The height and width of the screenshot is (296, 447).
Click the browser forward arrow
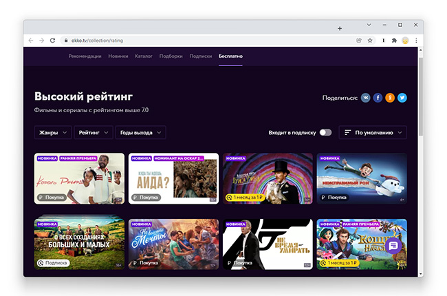tap(42, 41)
